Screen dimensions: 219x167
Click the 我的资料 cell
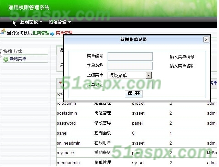pyautogui.click(x=103, y=153)
